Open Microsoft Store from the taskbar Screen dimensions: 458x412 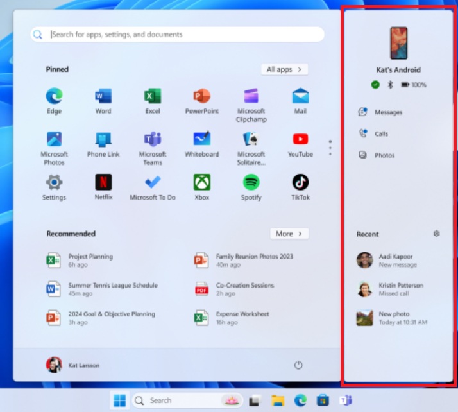click(x=323, y=400)
